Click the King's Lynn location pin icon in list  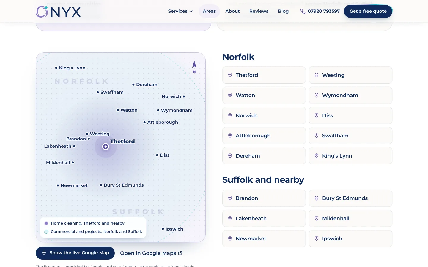[x=317, y=156]
